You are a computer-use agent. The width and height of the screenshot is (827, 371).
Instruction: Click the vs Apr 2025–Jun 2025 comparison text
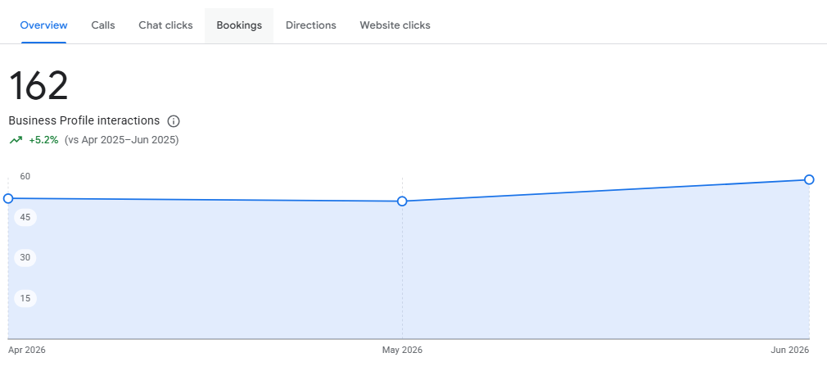click(122, 140)
